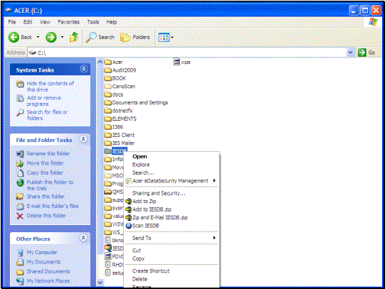Open the Tools menu
385x289 pixels.
click(x=93, y=22)
